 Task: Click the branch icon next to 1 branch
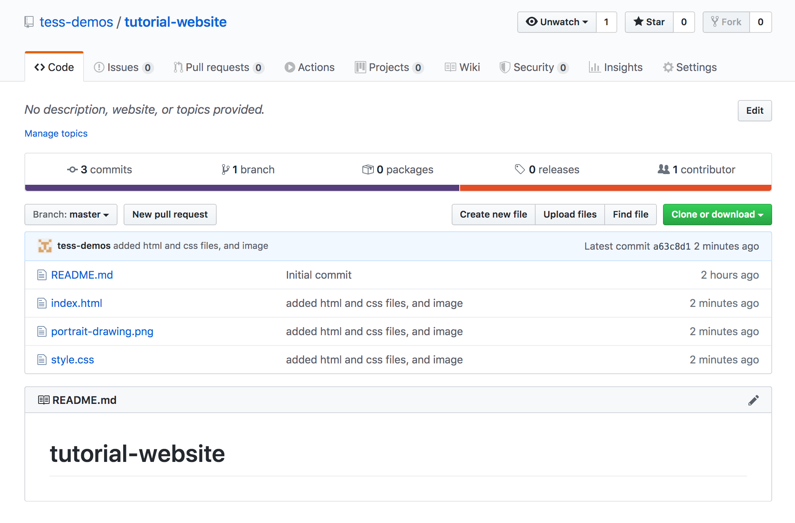226,169
